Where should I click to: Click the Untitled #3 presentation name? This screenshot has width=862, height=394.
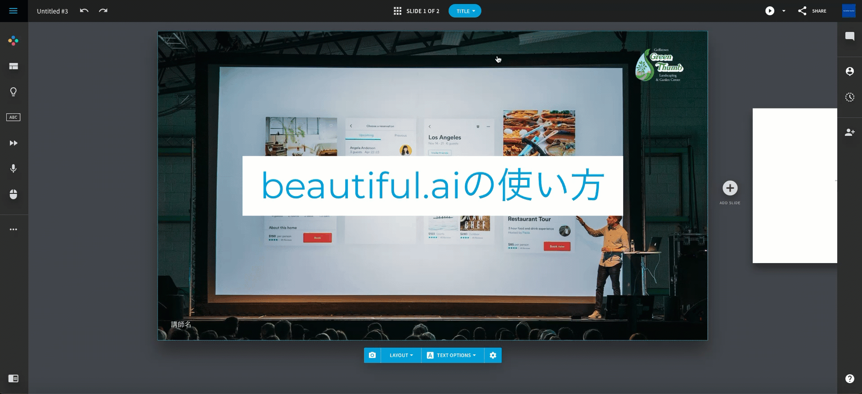(x=52, y=11)
